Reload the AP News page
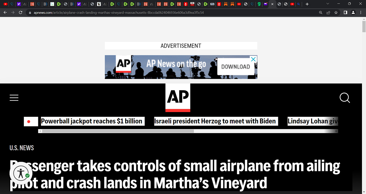Image resolution: width=366 pixels, height=194 pixels. (x=21, y=12)
